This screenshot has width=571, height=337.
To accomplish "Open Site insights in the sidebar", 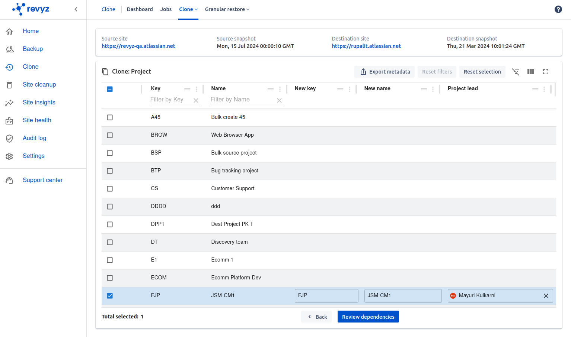I will [x=39, y=103].
